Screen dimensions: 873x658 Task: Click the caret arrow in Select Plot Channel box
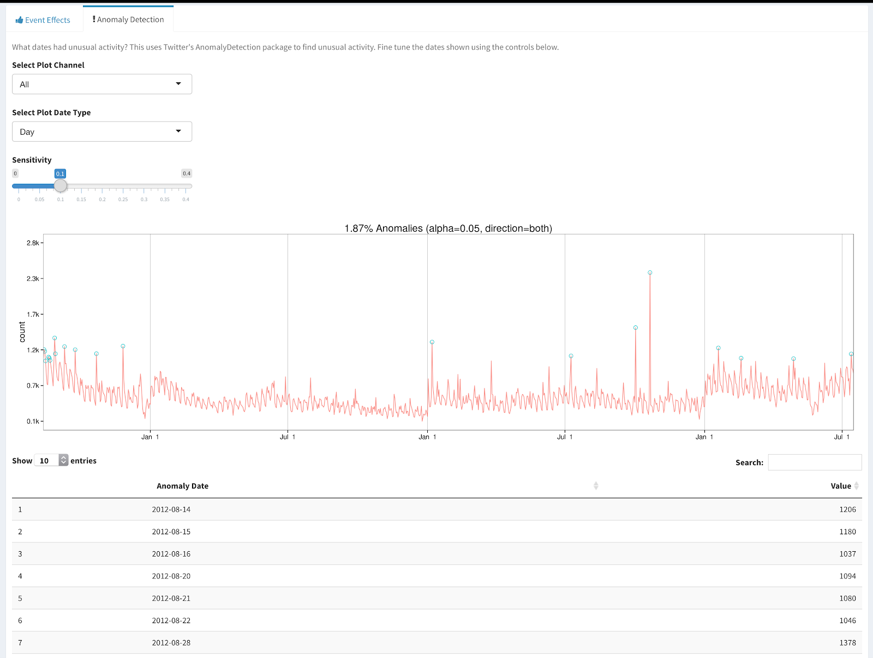pyautogui.click(x=178, y=84)
